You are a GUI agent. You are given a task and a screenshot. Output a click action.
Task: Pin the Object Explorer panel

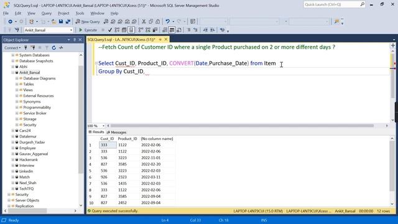click(75, 40)
